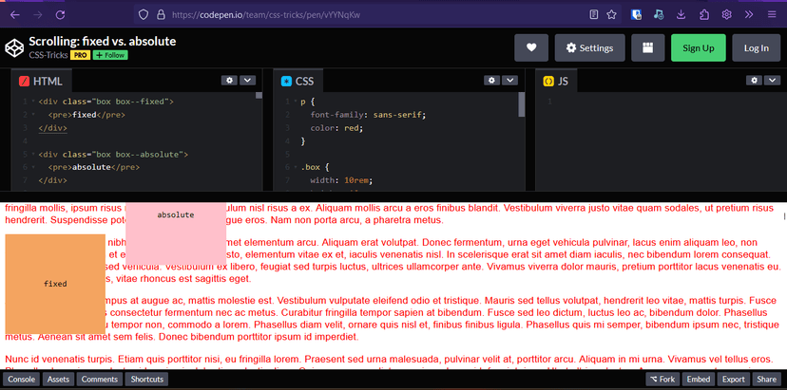Bookmark this page with the star icon
This screenshot has width=787, height=390.
coord(612,15)
